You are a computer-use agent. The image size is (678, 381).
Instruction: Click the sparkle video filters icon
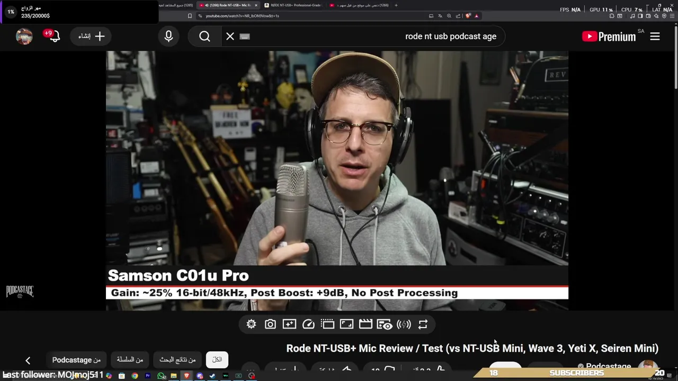[x=289, y=324]
